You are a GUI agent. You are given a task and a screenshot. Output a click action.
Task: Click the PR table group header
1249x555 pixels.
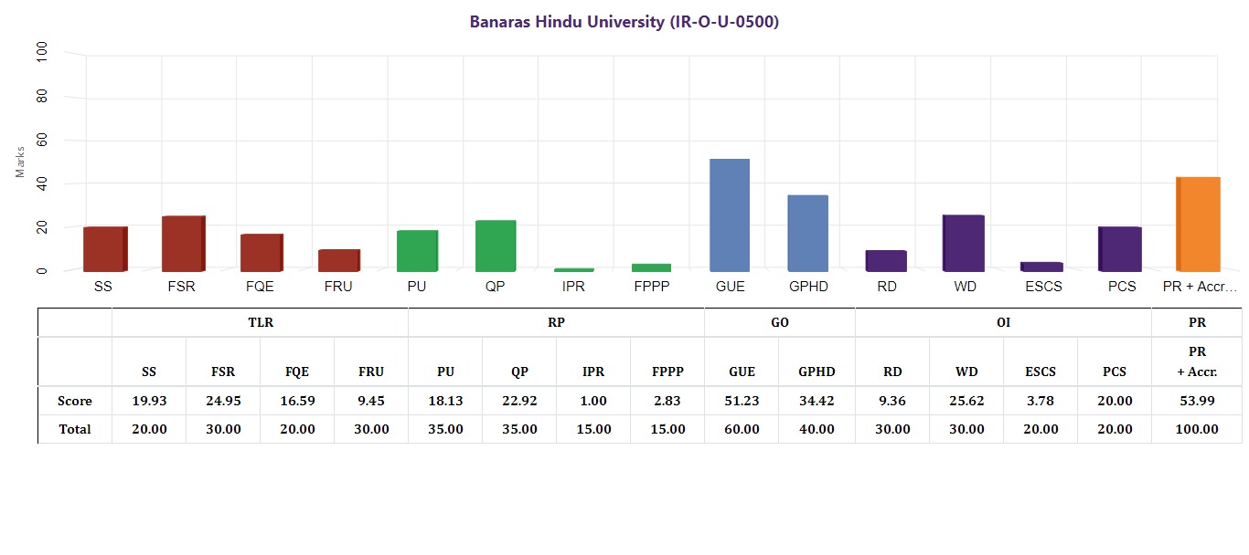pyautogui.click(x=1197, y=323)
